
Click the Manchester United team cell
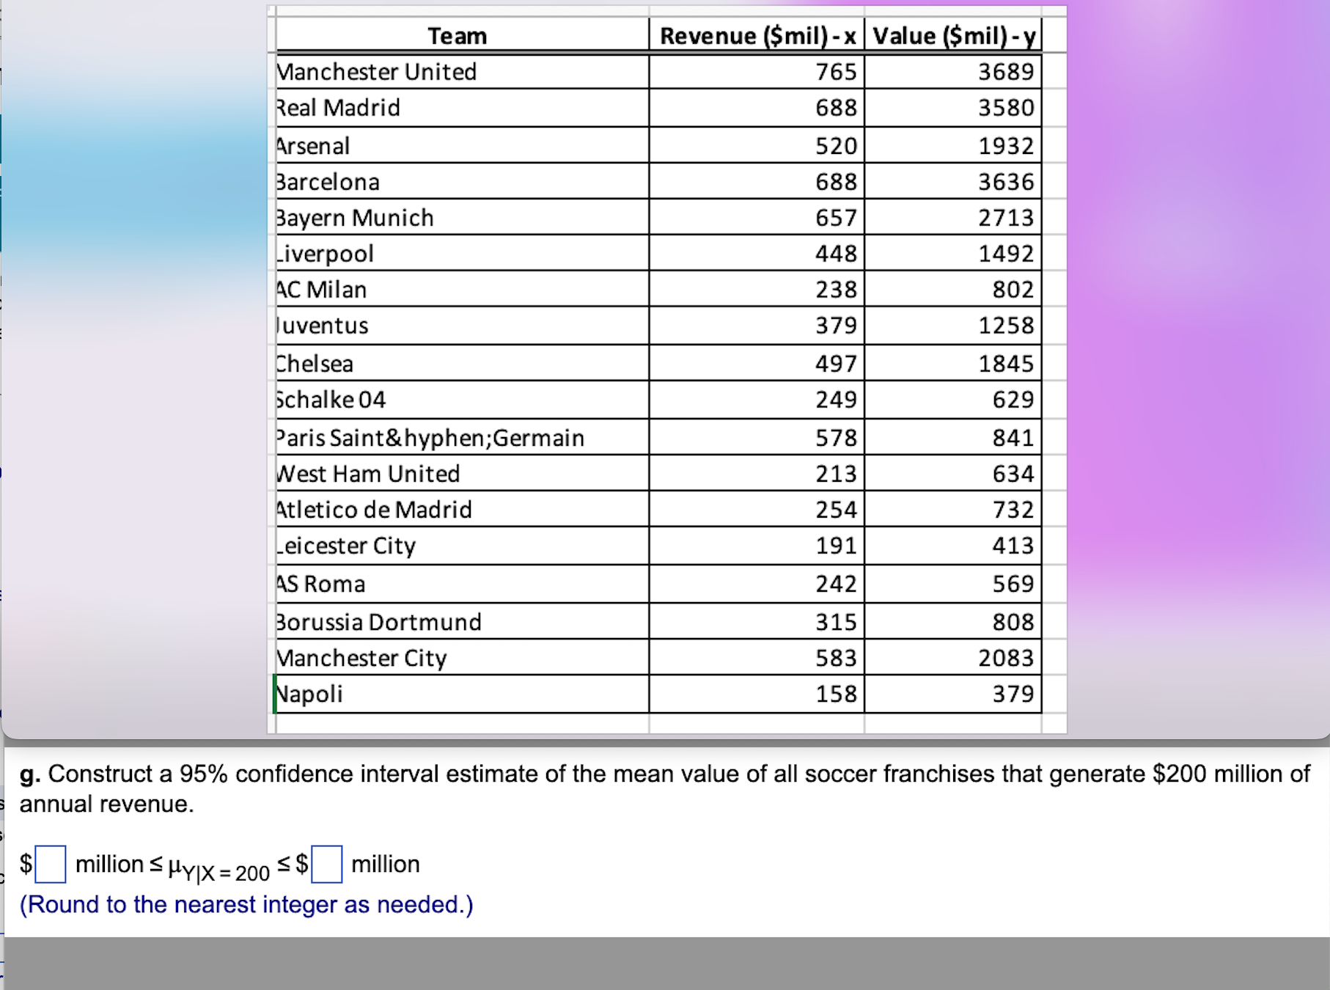(462, 72)
